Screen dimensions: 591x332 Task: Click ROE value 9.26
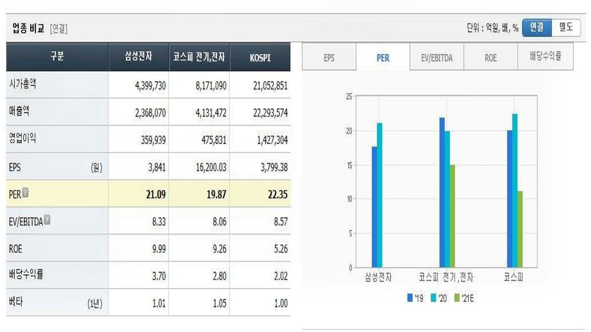pyautogui.click(x=219, y=249)
